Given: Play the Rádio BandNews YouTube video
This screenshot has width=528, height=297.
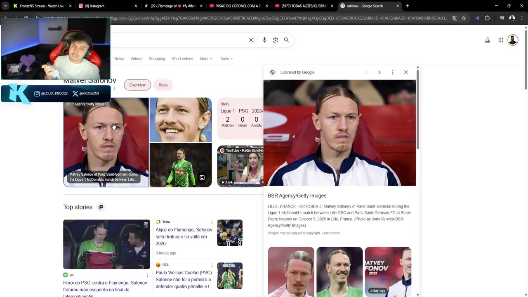Looking at the screenshot, I should (240, 166).
